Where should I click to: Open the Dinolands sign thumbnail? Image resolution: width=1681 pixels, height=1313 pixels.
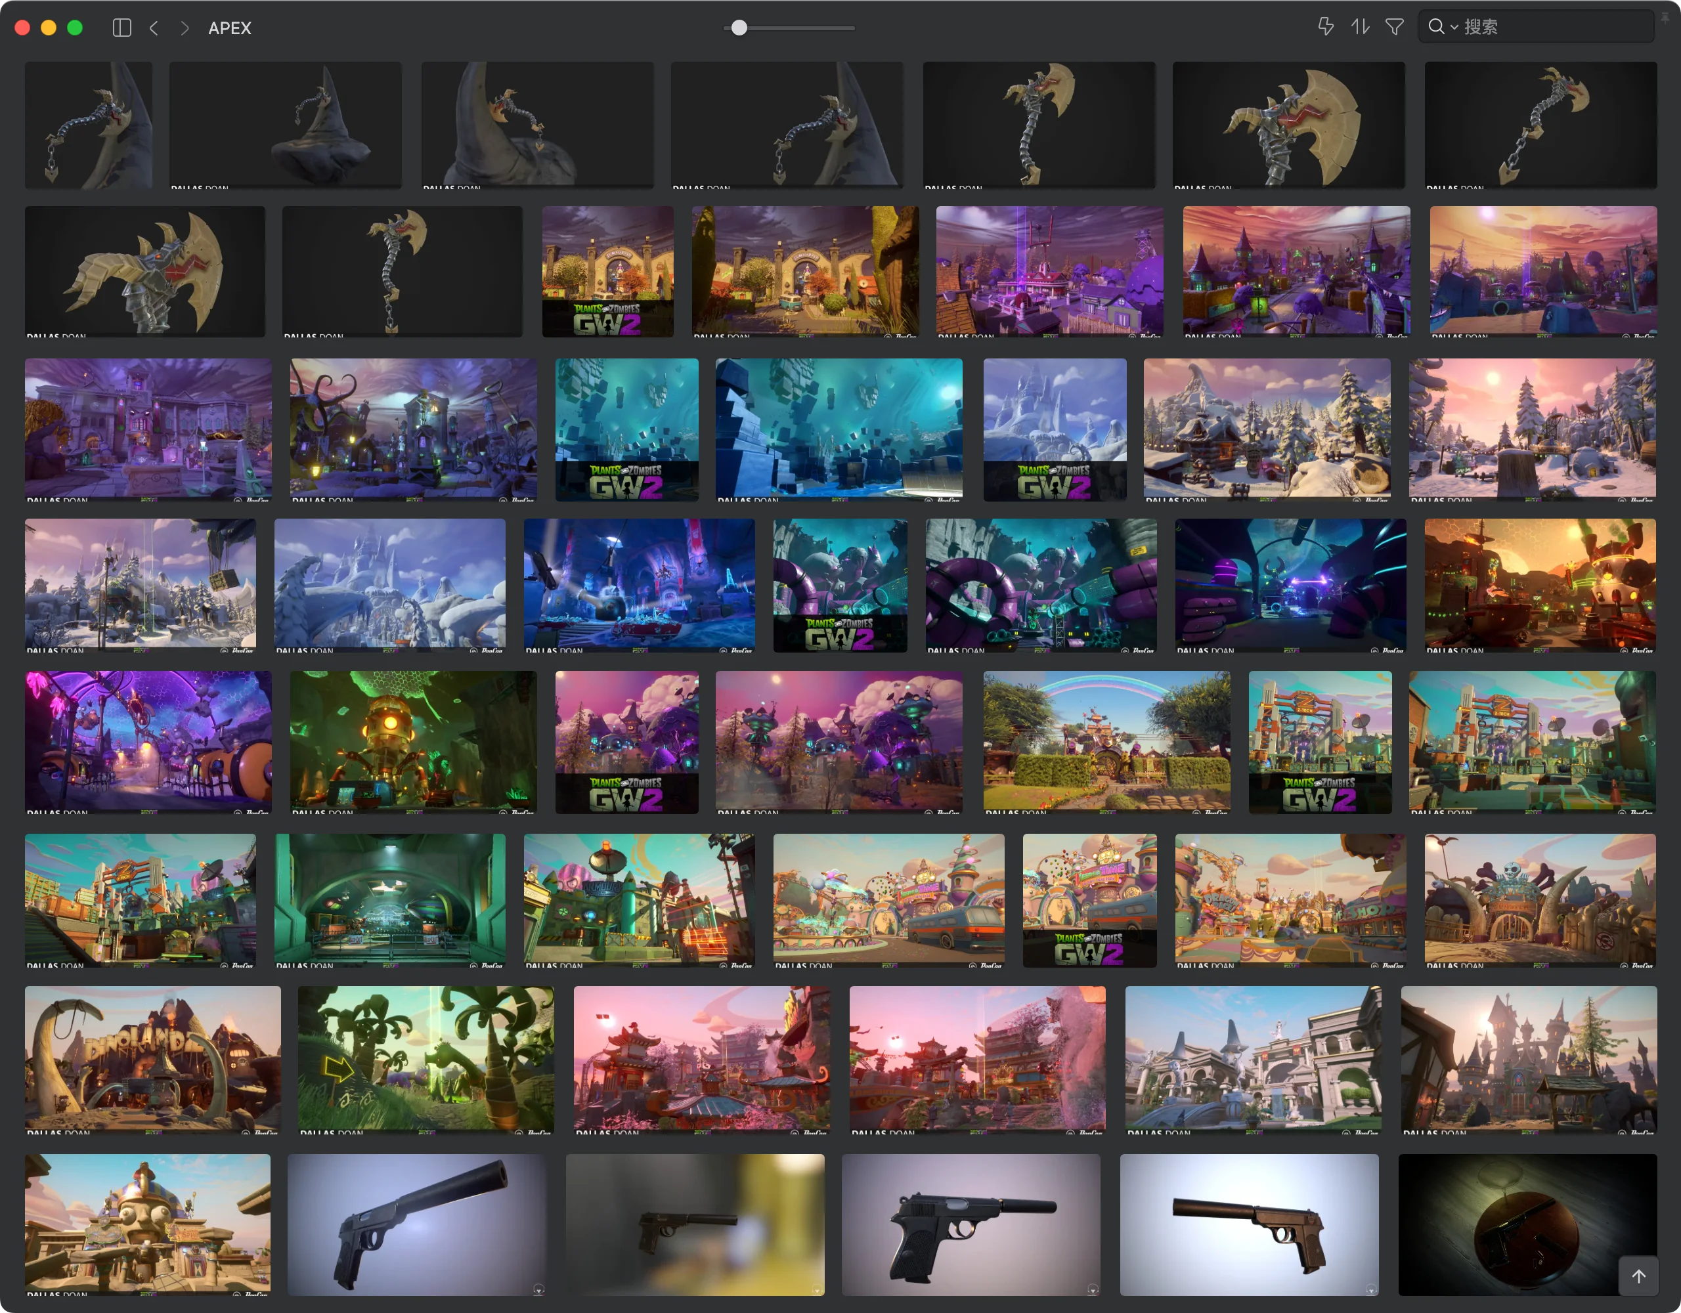(x=152, y=1060)
